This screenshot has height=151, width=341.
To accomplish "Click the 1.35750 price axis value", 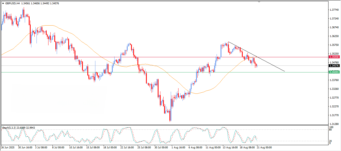I will (334, 45).
